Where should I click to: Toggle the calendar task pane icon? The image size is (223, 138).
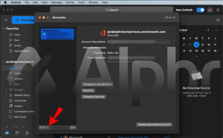218,20
